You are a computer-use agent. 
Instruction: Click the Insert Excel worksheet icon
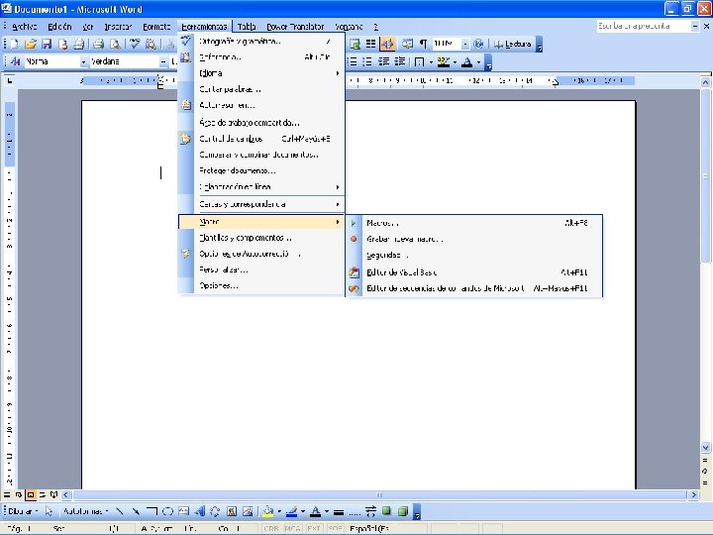click(355, 45)
